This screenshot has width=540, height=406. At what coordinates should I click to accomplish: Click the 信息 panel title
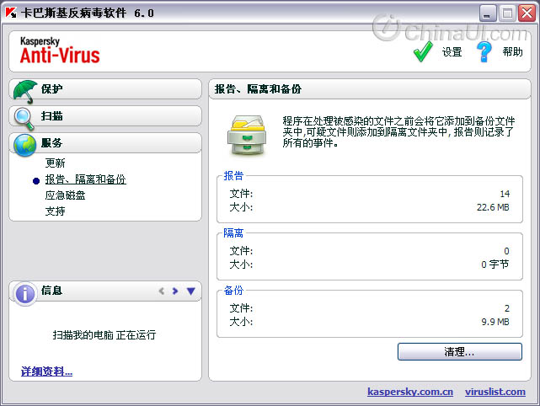pyautogui.click(x=51, y=291)
